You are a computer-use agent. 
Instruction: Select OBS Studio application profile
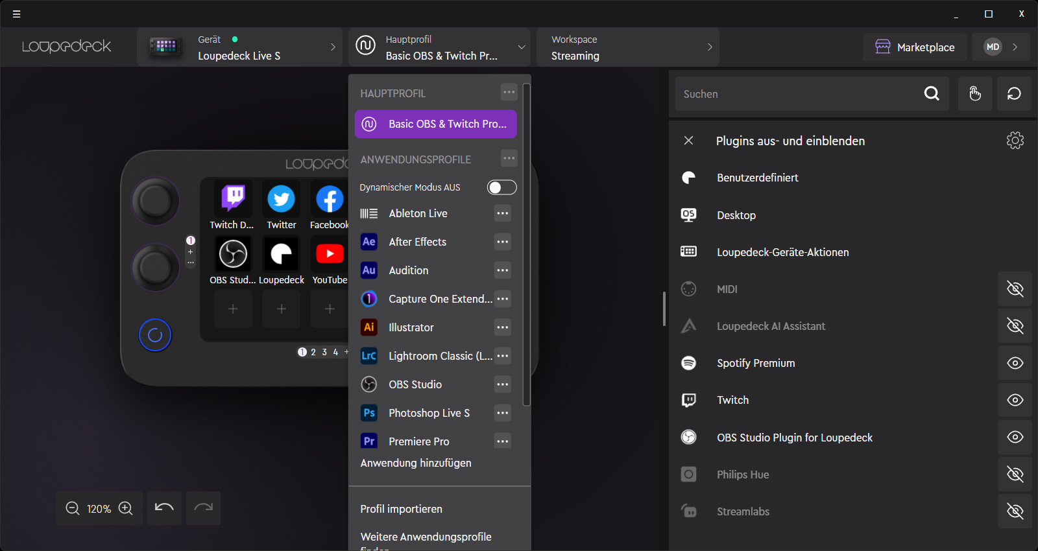coord(415,384)
